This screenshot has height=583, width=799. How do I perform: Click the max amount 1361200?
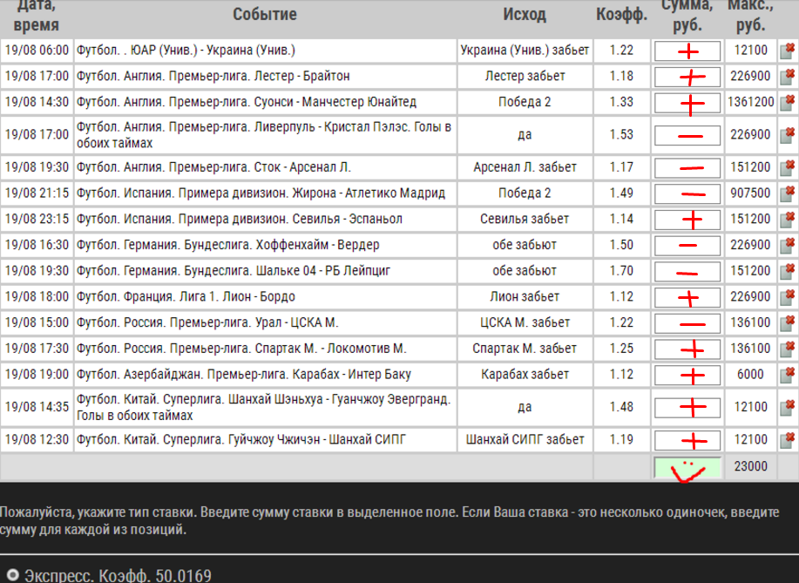751,103
